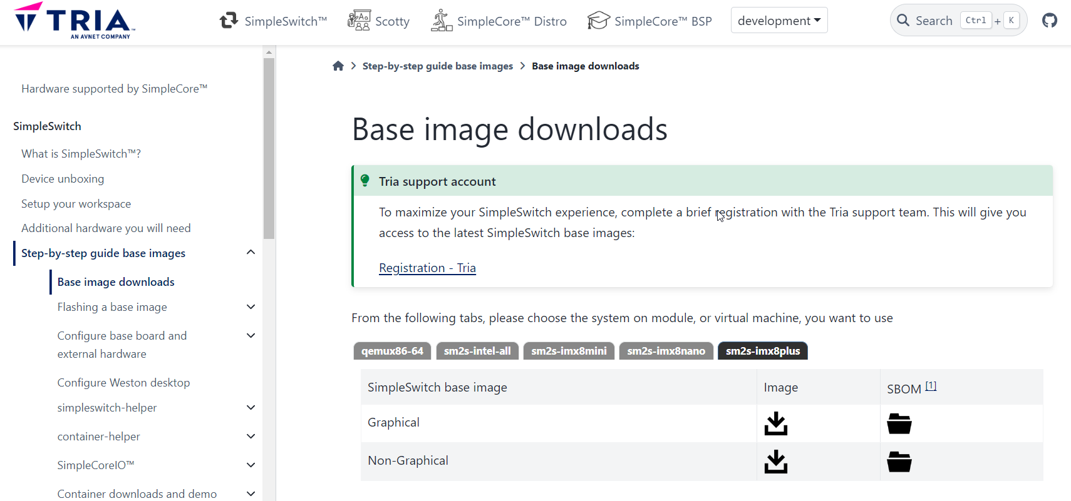The image size is (1071, 501).
Task: Open Container downloads and demo page
Action: coord(137,494)
